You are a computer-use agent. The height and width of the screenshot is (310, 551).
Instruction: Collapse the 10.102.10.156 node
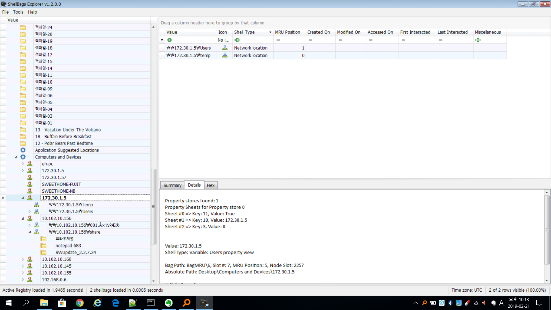click(x=23, y=218)
